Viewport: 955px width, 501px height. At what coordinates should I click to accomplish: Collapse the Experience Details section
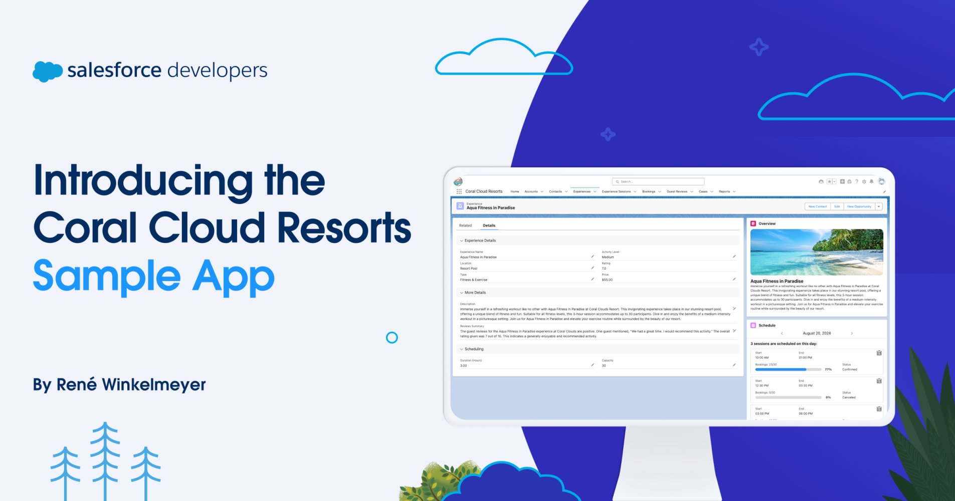coord(461,240)
